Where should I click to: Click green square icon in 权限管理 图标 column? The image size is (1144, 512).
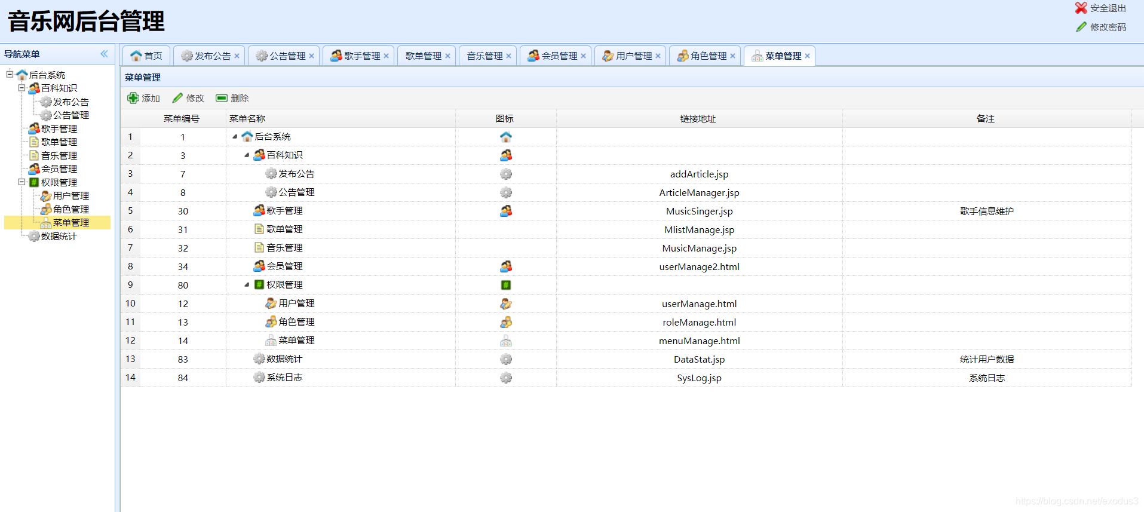click(506, 285)
